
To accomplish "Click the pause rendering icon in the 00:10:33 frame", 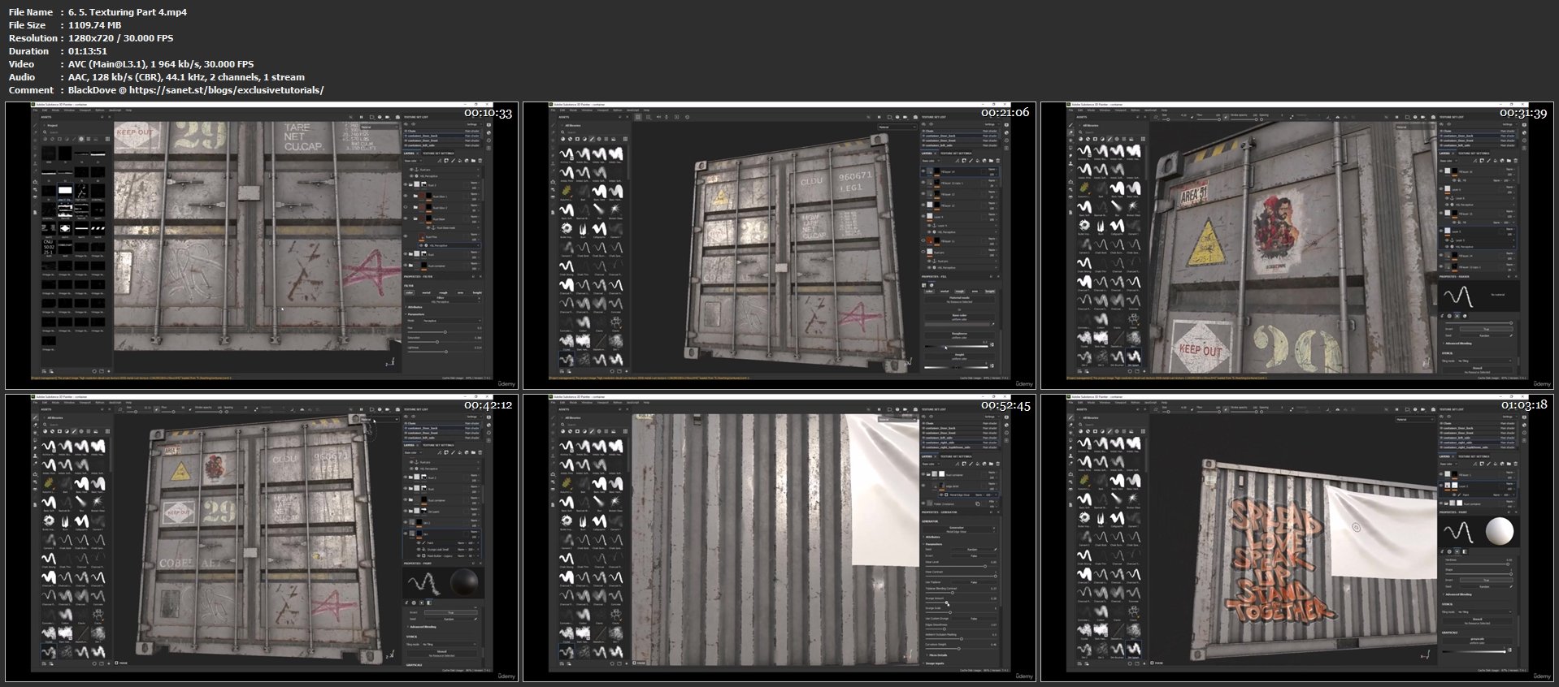I will 361,117.
